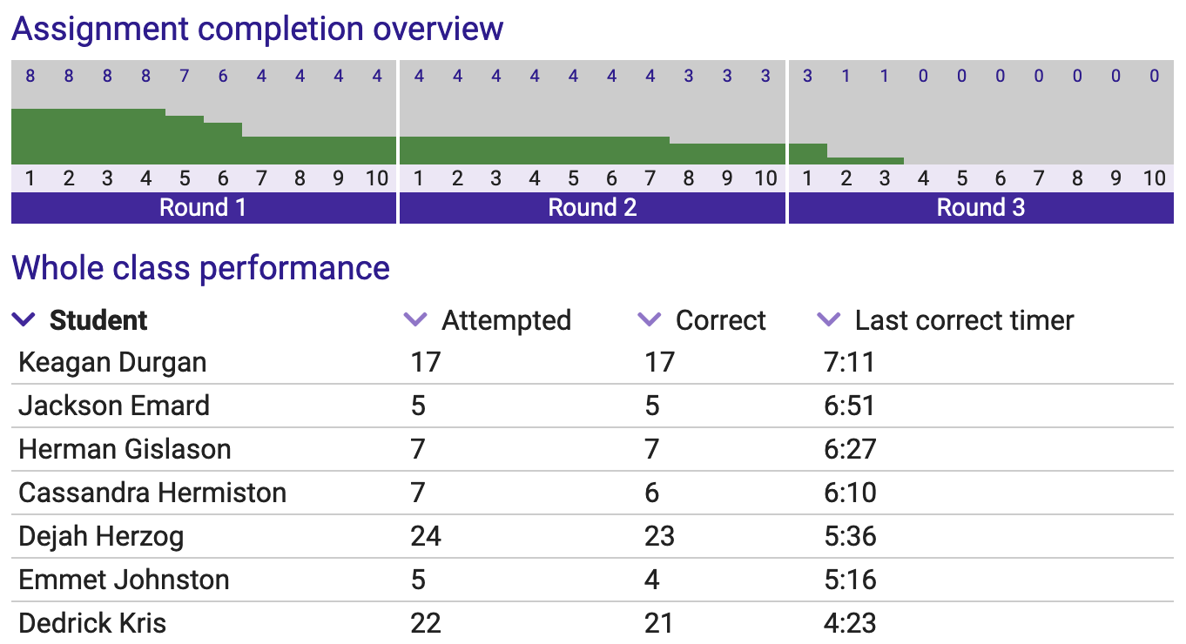Select the Round 1 header
The width and height of the screenshot is (1186, 644).
(203, 207)
